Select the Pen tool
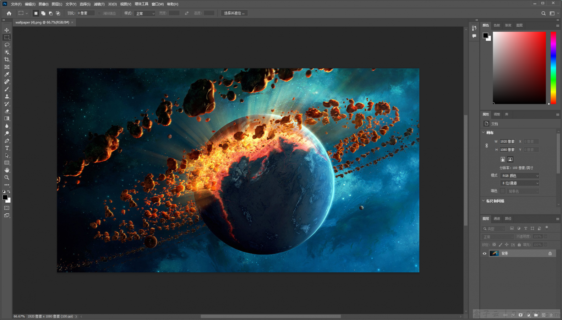 [x=7, y=141]
